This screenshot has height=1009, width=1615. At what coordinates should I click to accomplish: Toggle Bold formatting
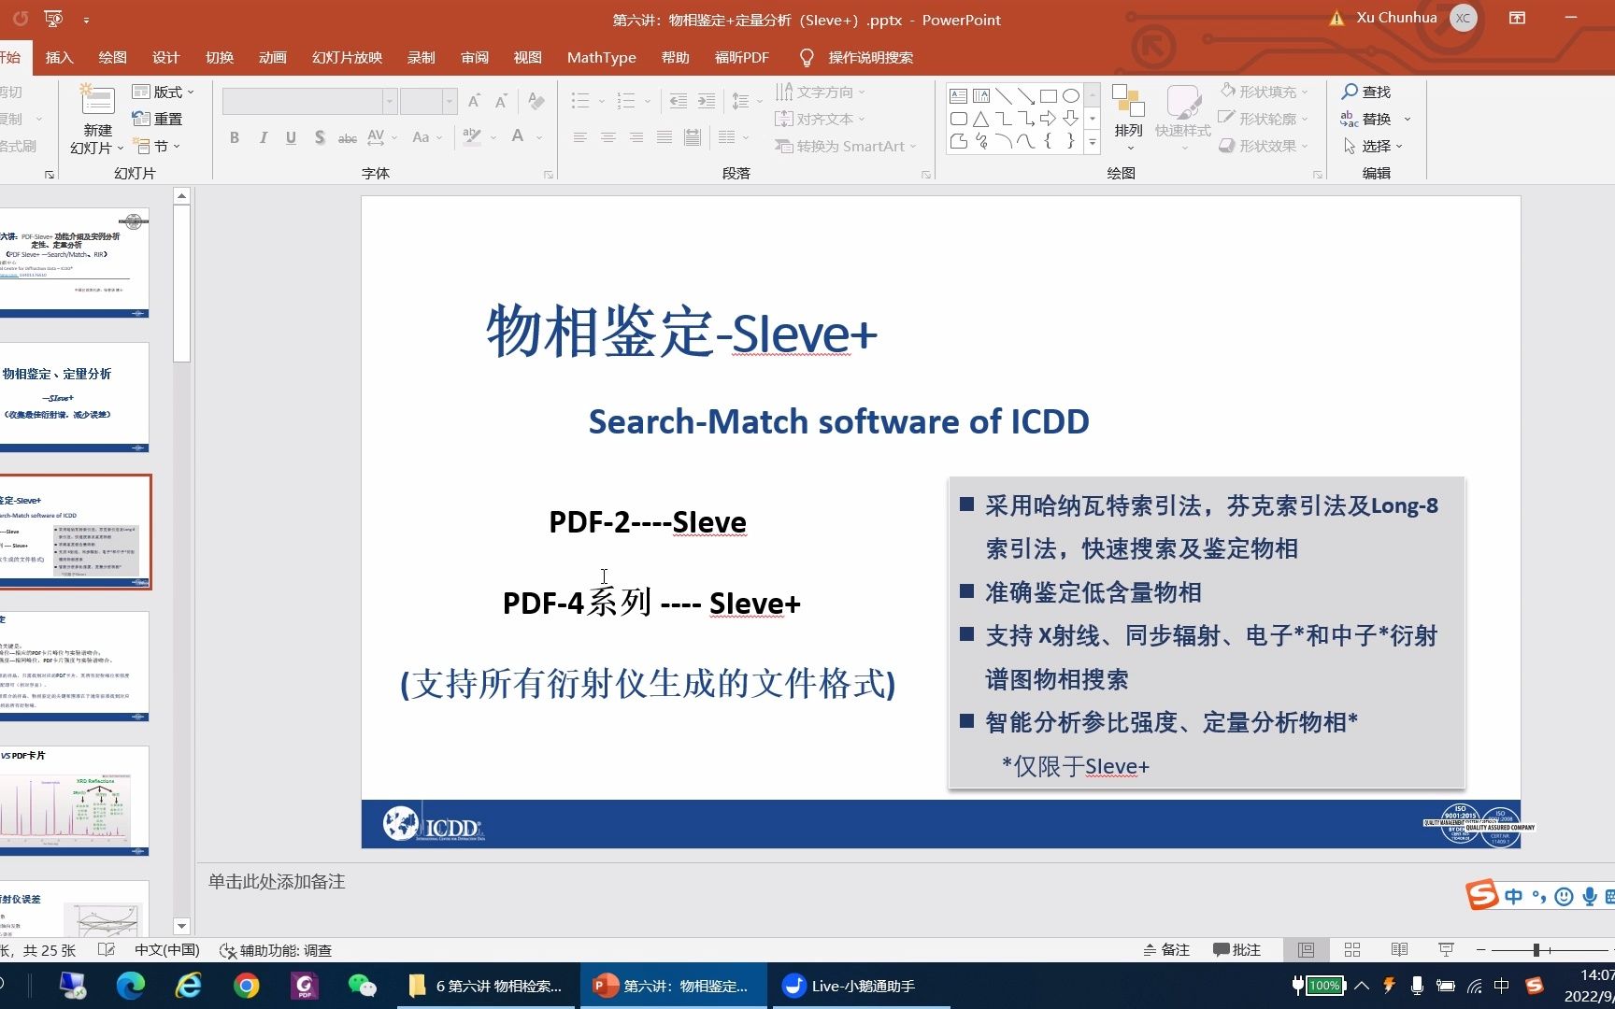[235, 137]
